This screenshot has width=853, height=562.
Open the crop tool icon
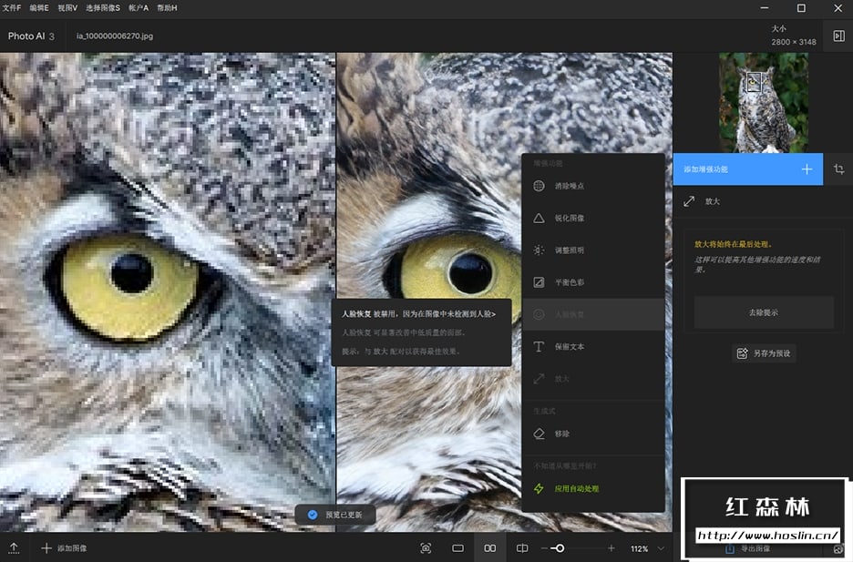pos(838,169)
